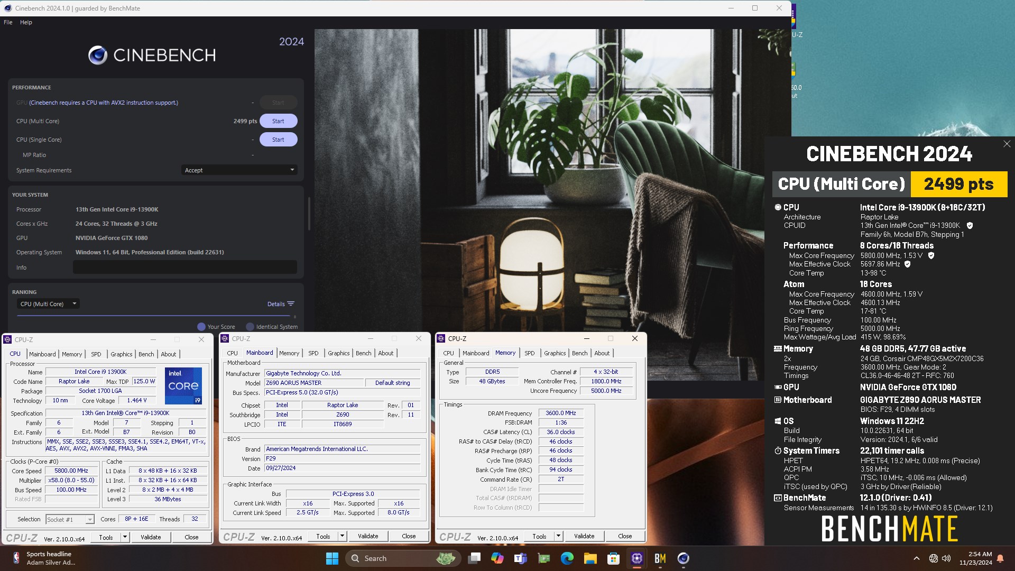Open File Explorer from the taskbar
Screen dimensions: 1015x571
[590, 558]
